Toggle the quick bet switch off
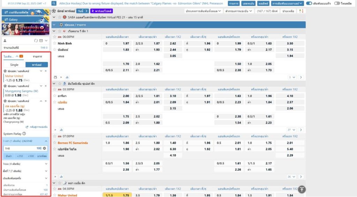Screen dimensions: 357x197 pyautogui.click(x=309, y=3)
